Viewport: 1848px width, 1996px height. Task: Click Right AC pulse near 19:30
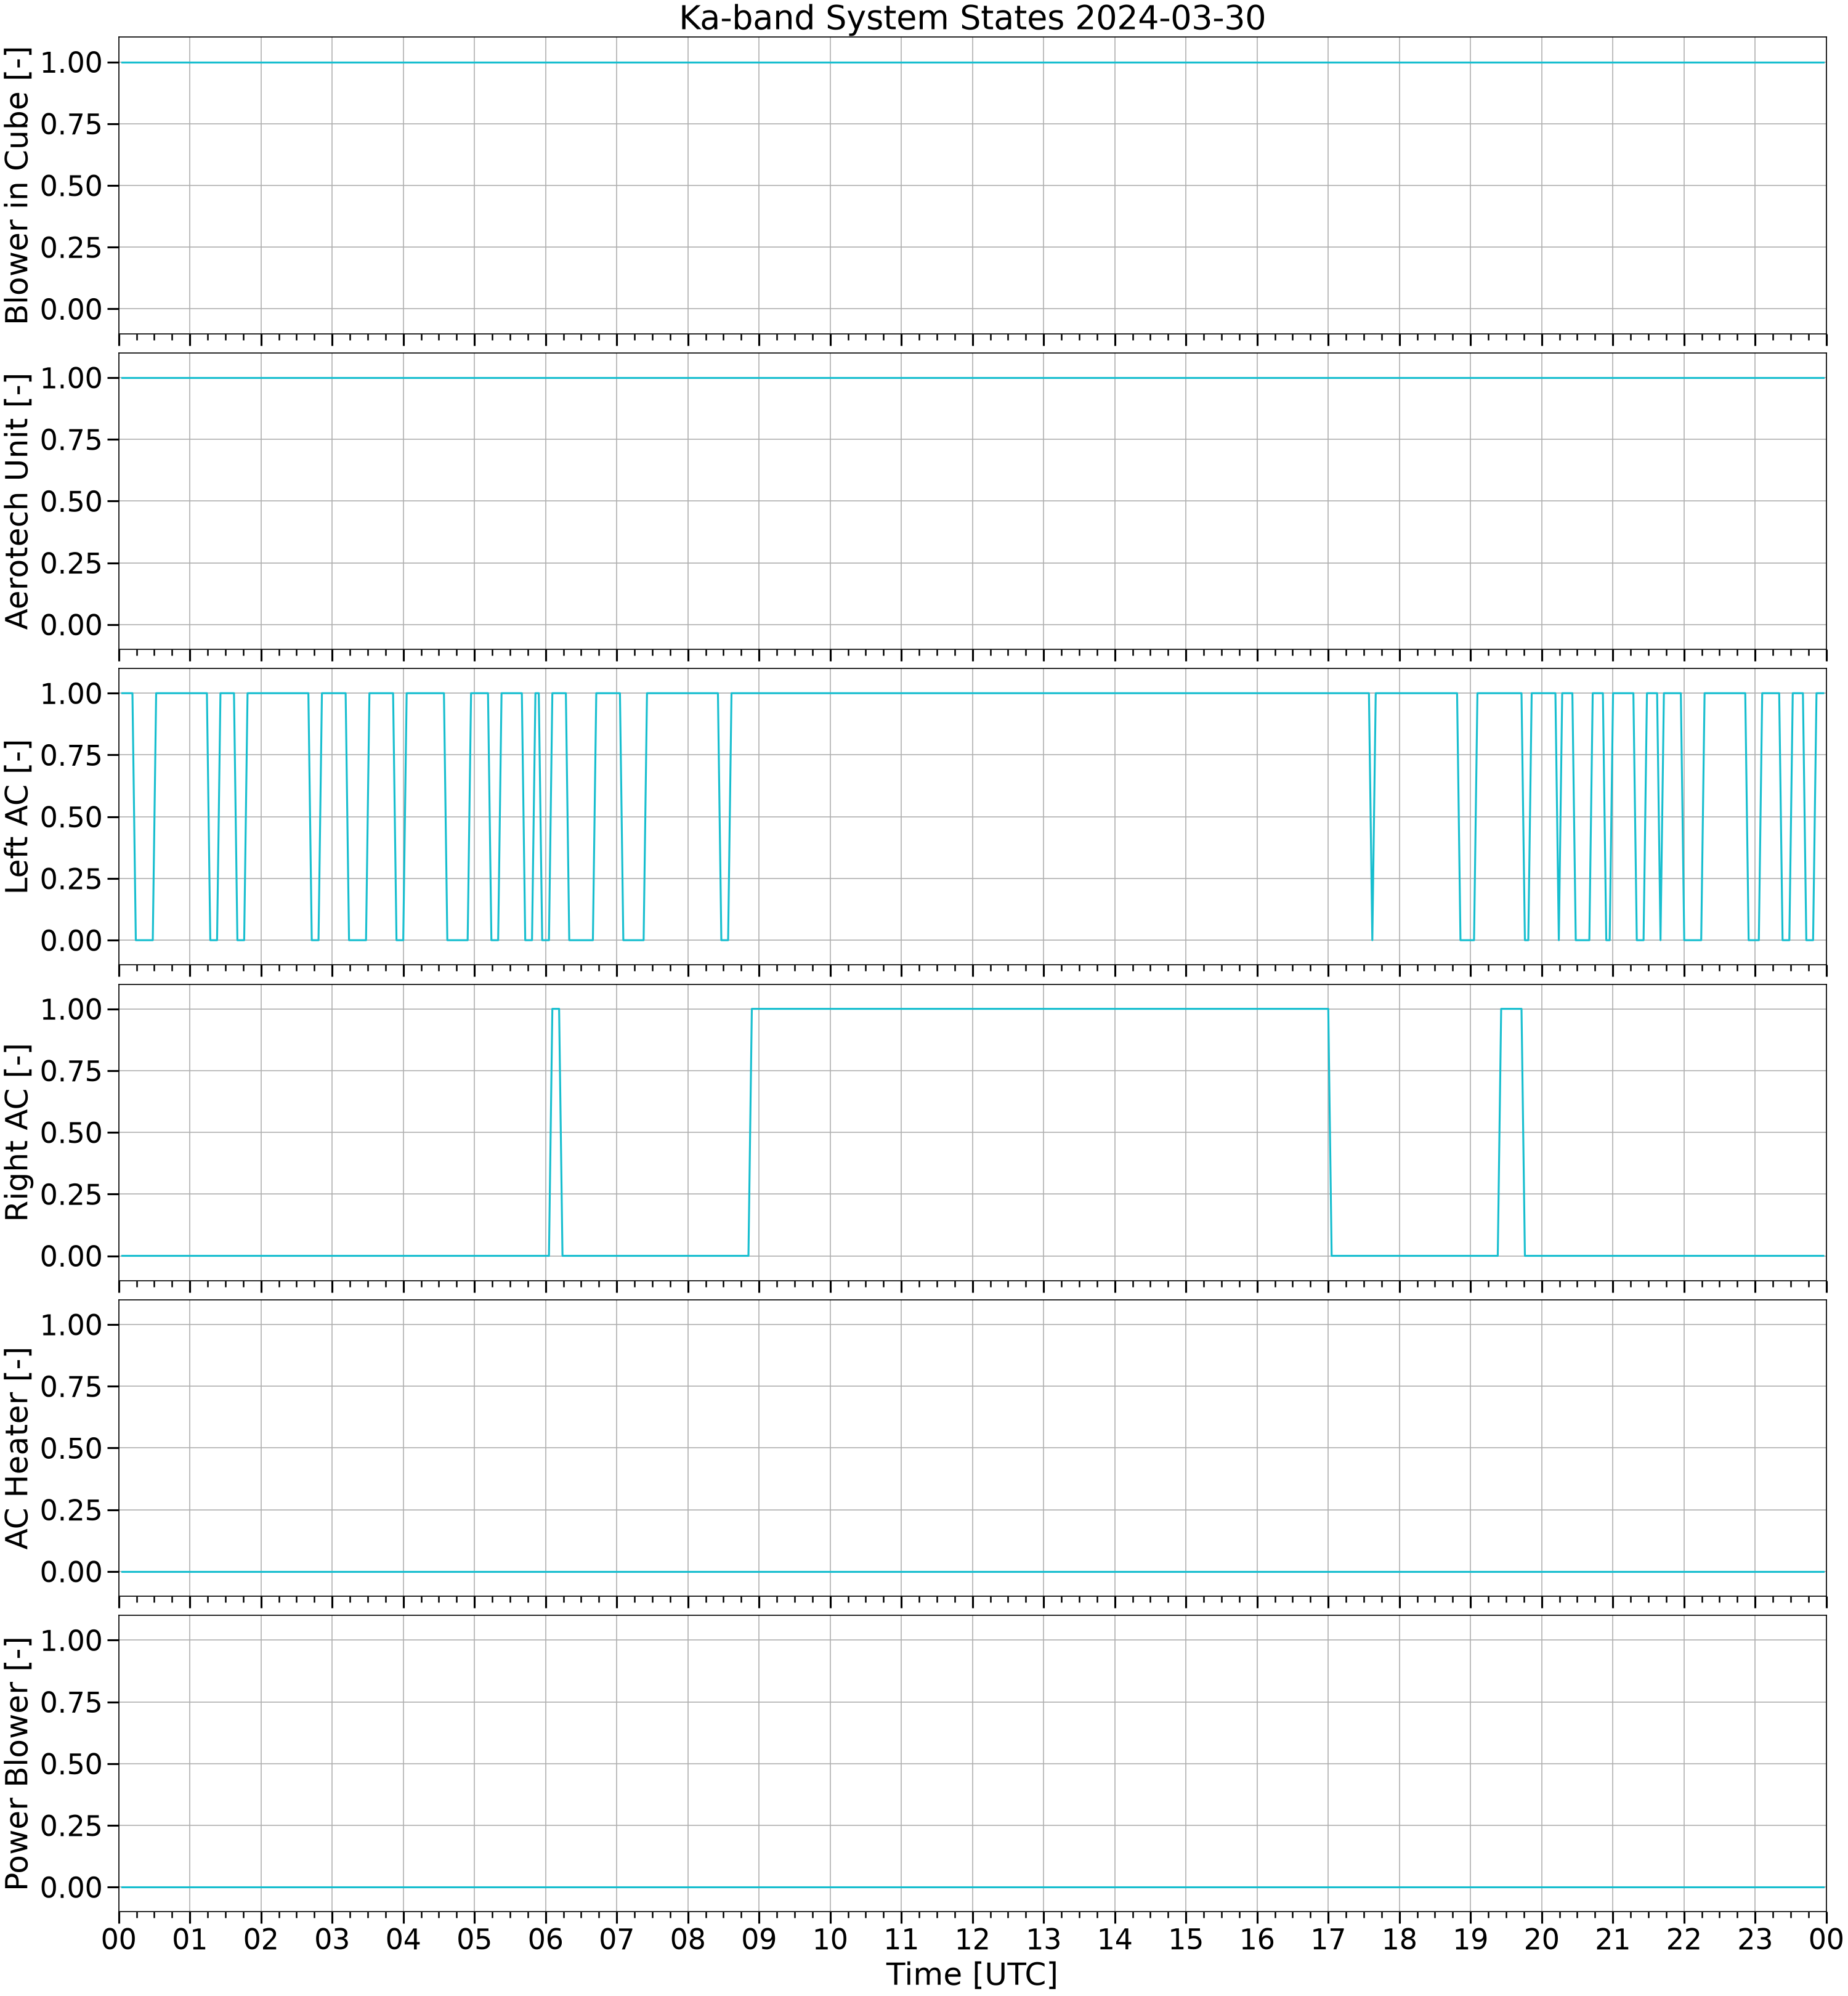click(1511, 1132)
